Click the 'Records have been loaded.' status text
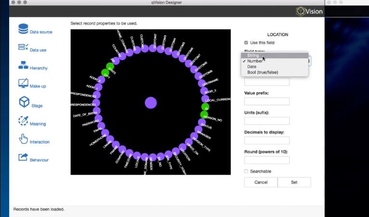 click(x=39, y=209)
